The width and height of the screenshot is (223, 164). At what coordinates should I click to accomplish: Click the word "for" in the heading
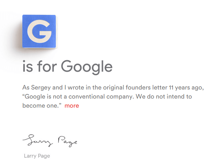pyautogui.click(x=47, y=67)
